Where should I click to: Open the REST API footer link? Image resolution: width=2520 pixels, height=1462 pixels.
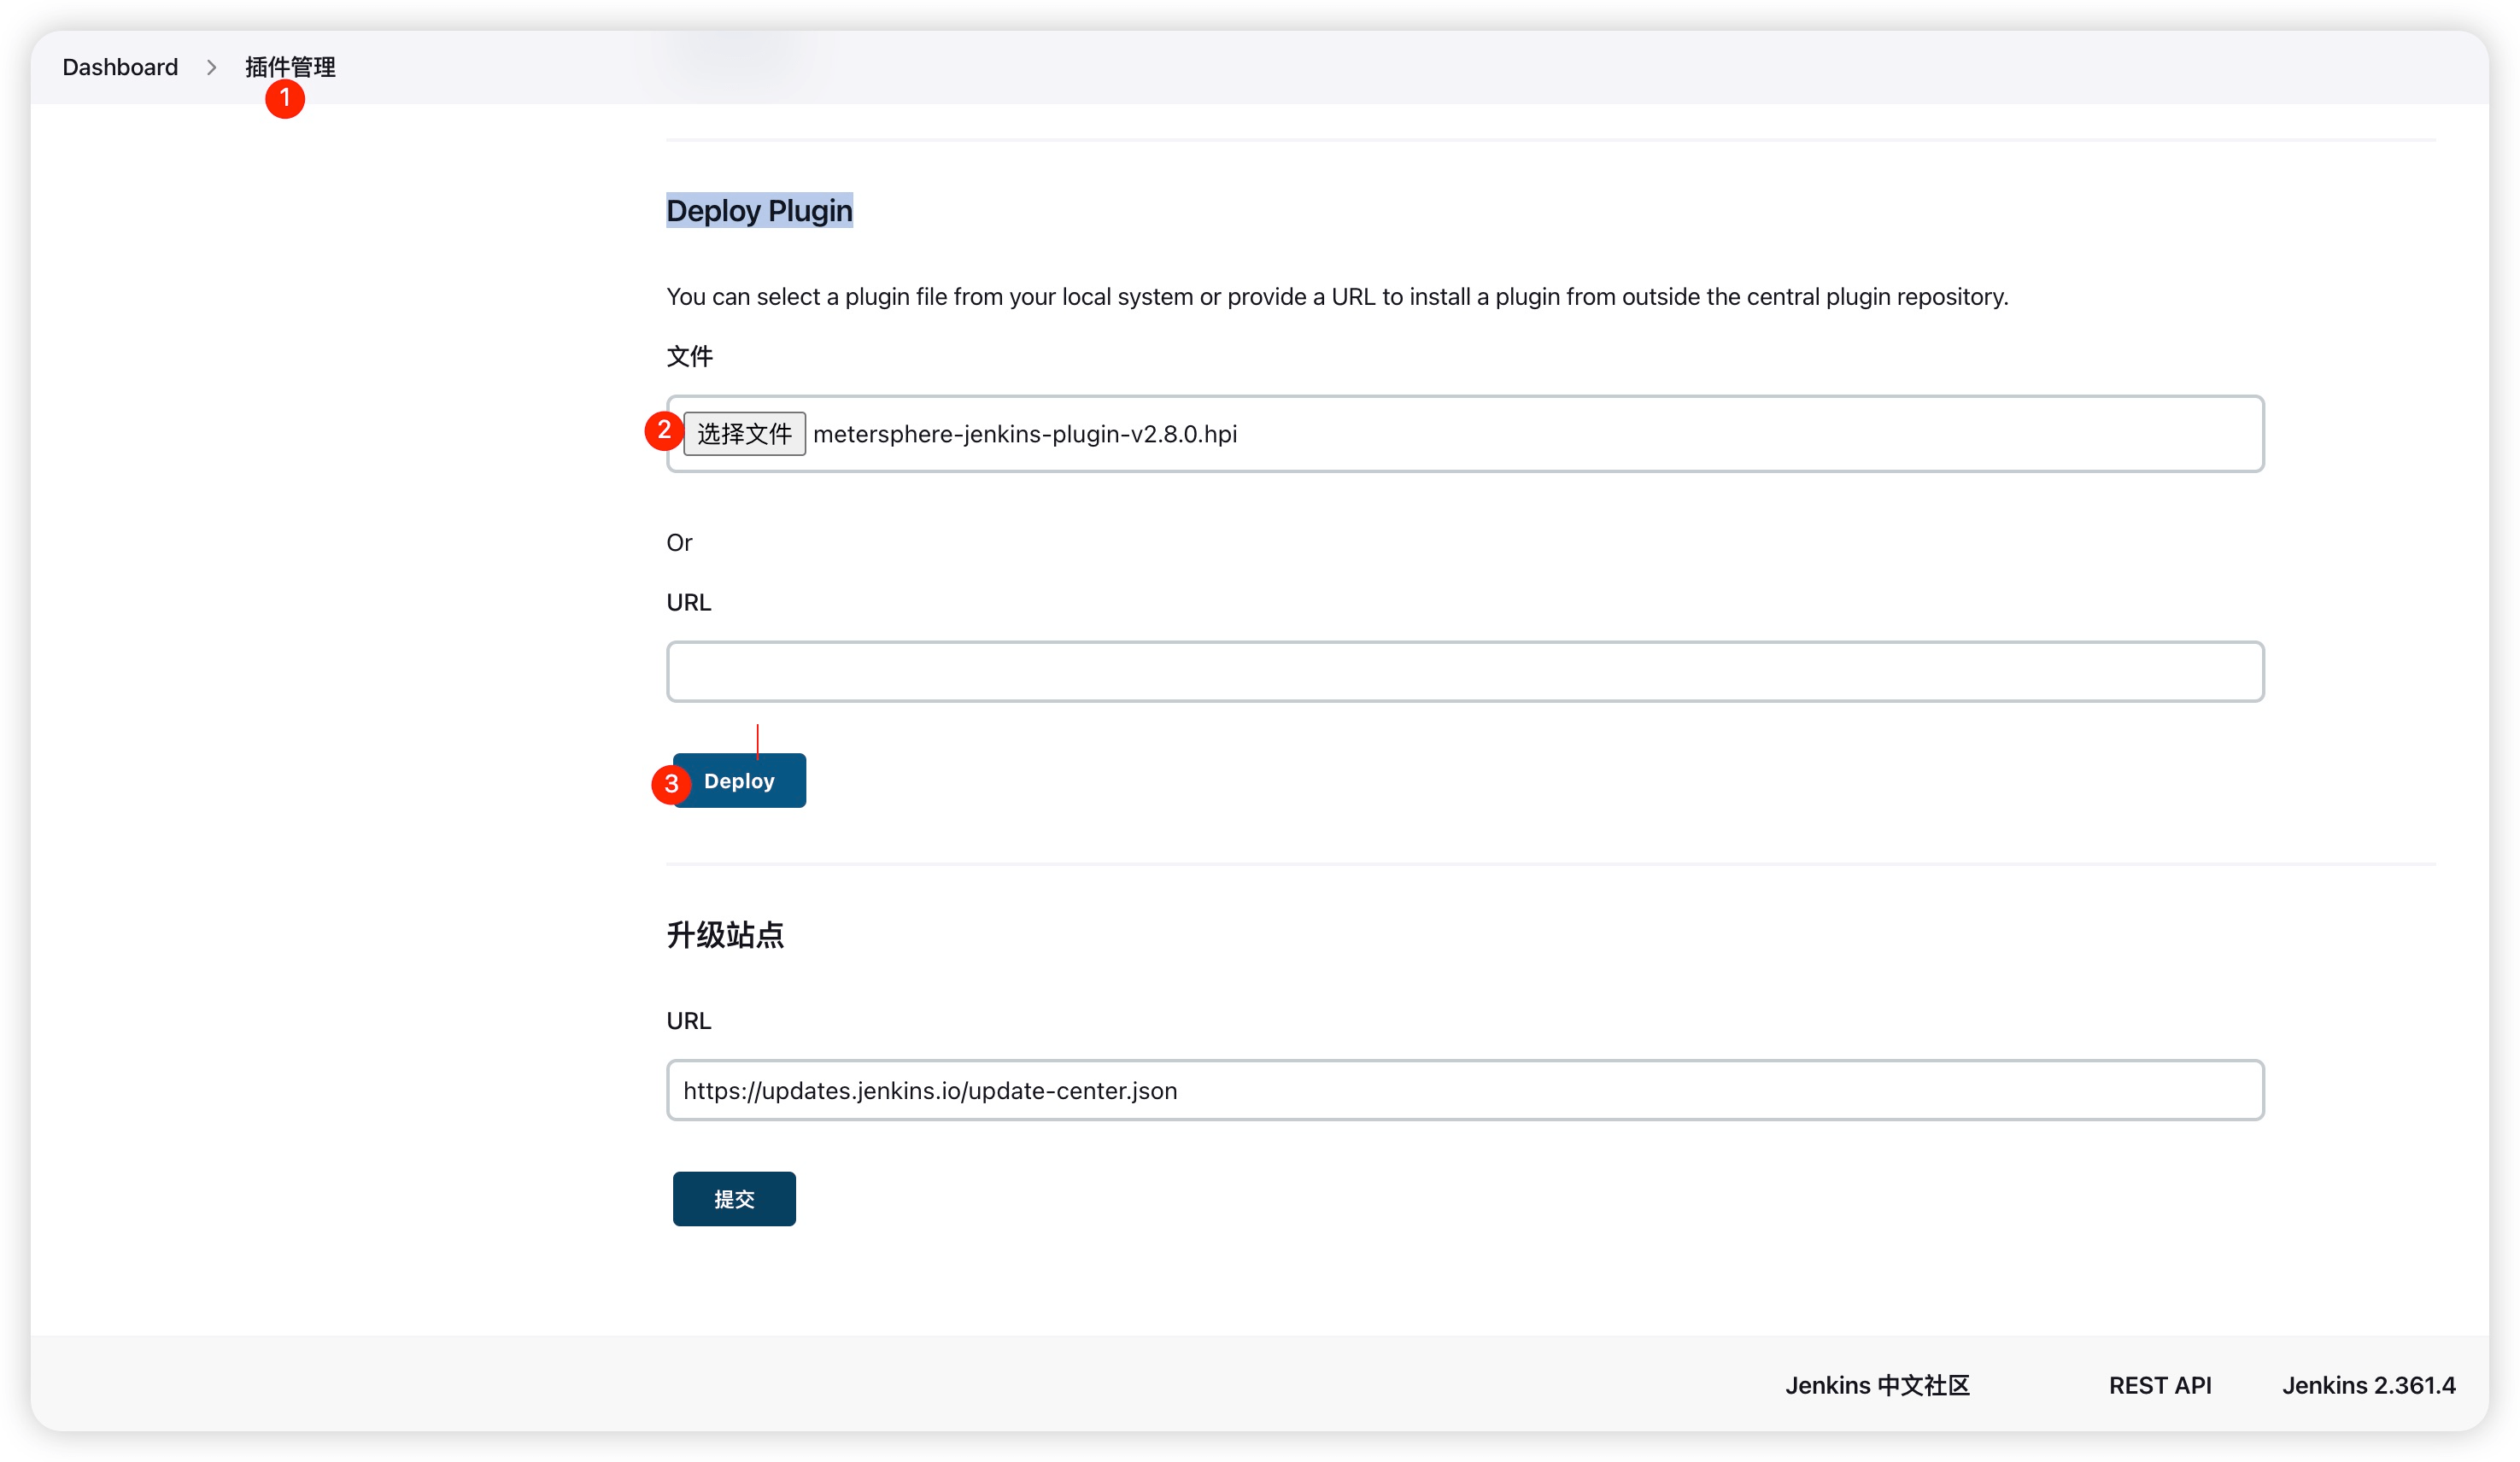pos(2160,1386)
